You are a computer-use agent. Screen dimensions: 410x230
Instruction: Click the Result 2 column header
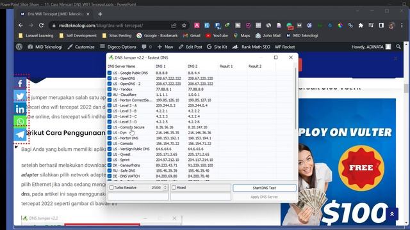pyautogui.click(x=261, y=66)
